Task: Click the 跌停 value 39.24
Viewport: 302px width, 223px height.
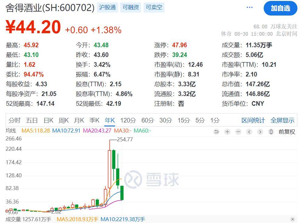Action: (179, 55)
